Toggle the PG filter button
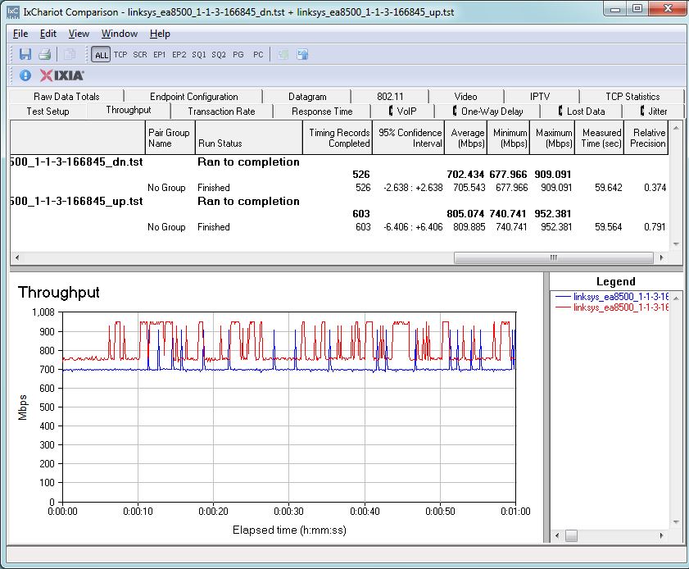This screenshot has width=689, height=569. tap(238, 55)
